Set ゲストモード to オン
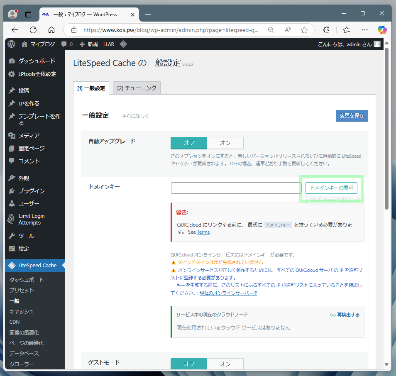 click(x=225, y=364)
